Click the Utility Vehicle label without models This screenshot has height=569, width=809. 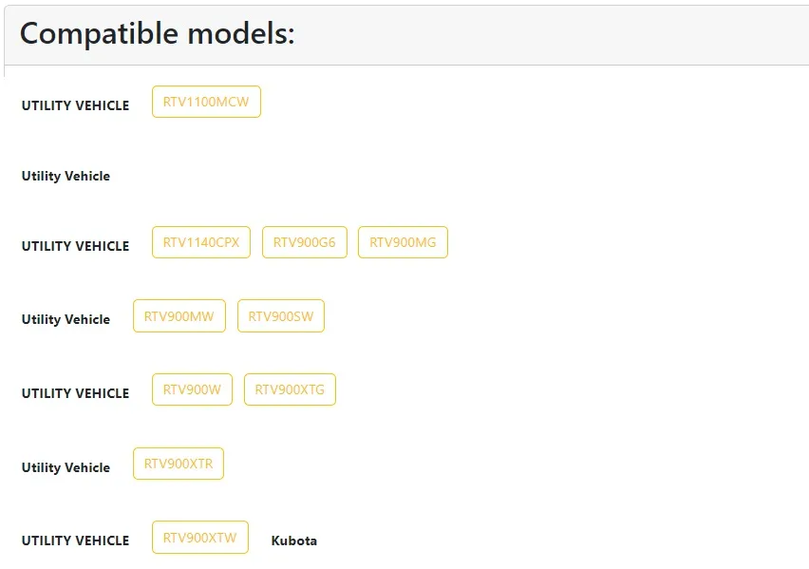(66, 176)
